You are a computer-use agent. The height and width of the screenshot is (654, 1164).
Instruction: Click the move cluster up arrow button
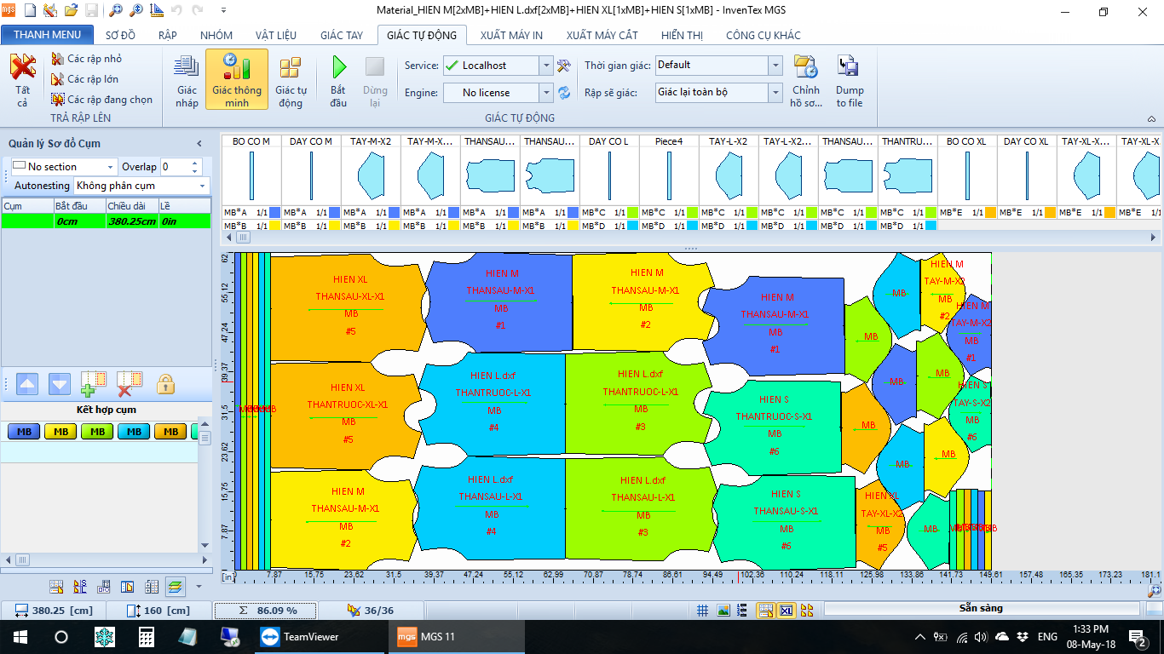pyautogui.click(x=27, y=384)
